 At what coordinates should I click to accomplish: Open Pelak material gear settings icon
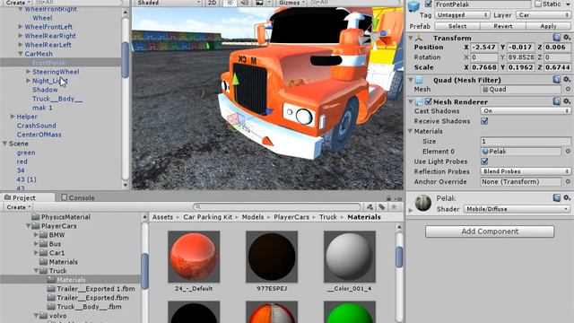tap(567, 197)
